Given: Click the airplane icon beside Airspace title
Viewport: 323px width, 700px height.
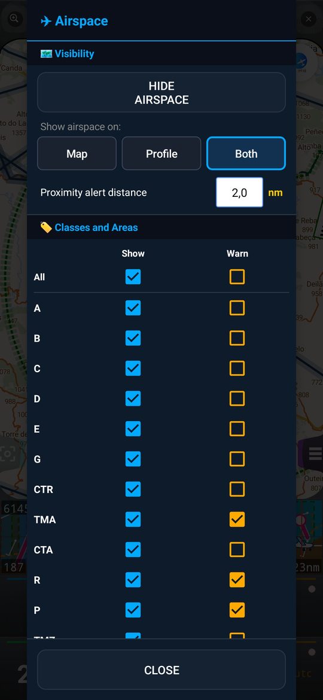Looking at the screenshot, I should 45,22.
